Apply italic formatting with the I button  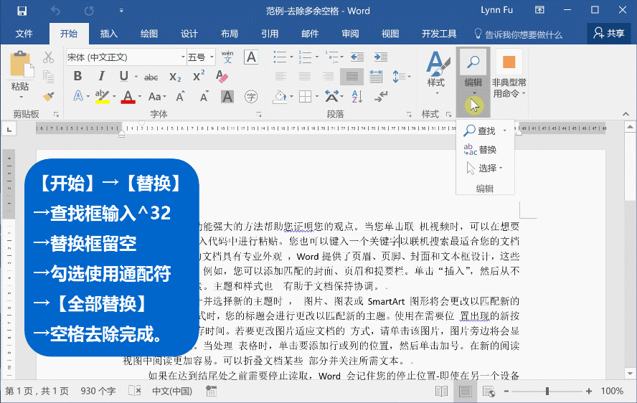pyautogui.click(x=101, y=77)
